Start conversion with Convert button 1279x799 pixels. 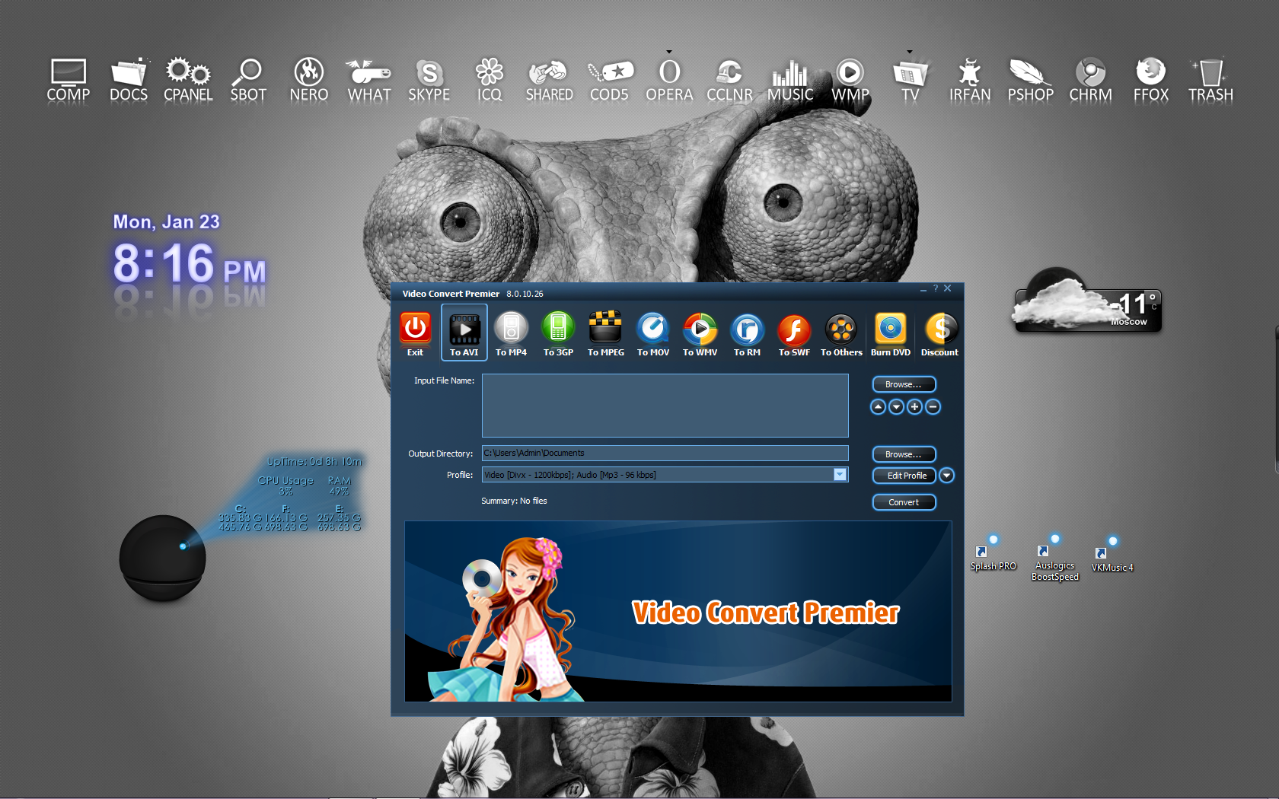[x=904, y=502]
